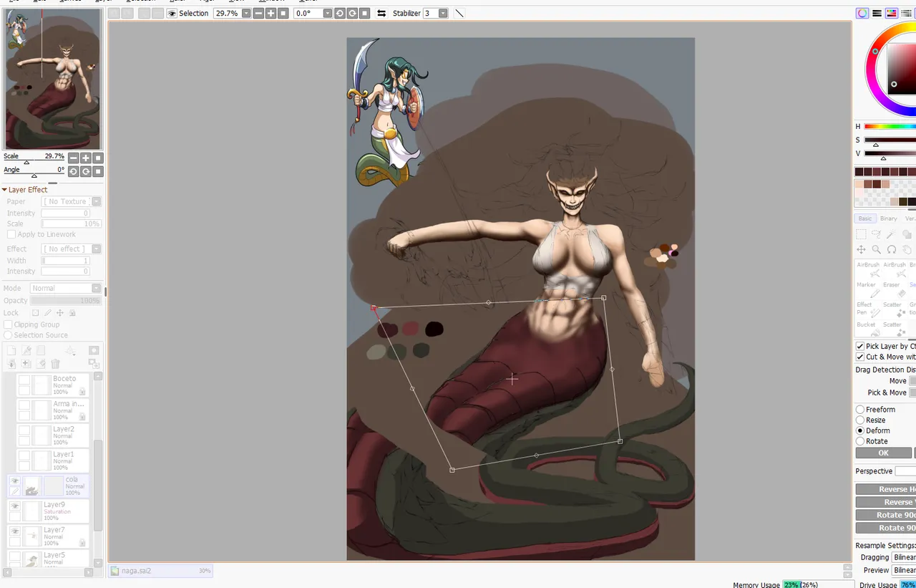Image resolution: width=916 pixels, height=588 pixels.
Task: Select the Bucket tool
Action: [867, 329]
